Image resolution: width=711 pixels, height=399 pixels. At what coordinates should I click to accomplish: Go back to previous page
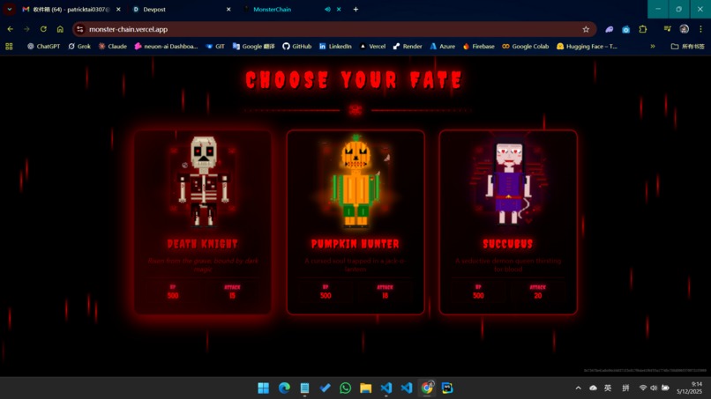click(10, 29)
